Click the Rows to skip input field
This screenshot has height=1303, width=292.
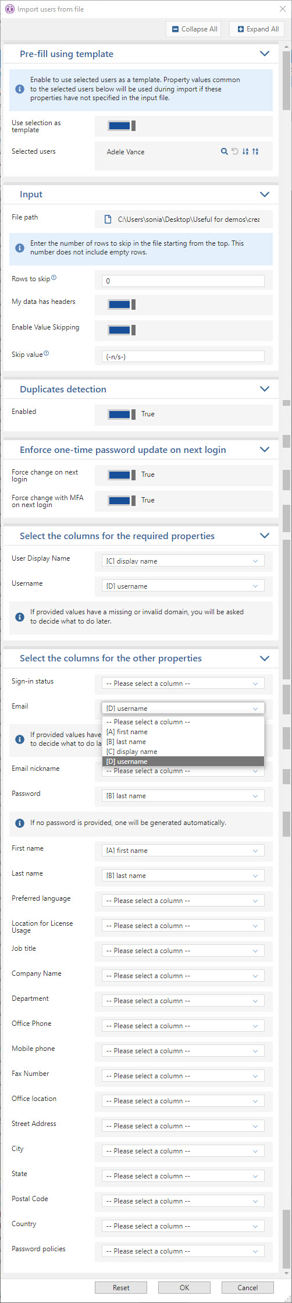(183, 281)
